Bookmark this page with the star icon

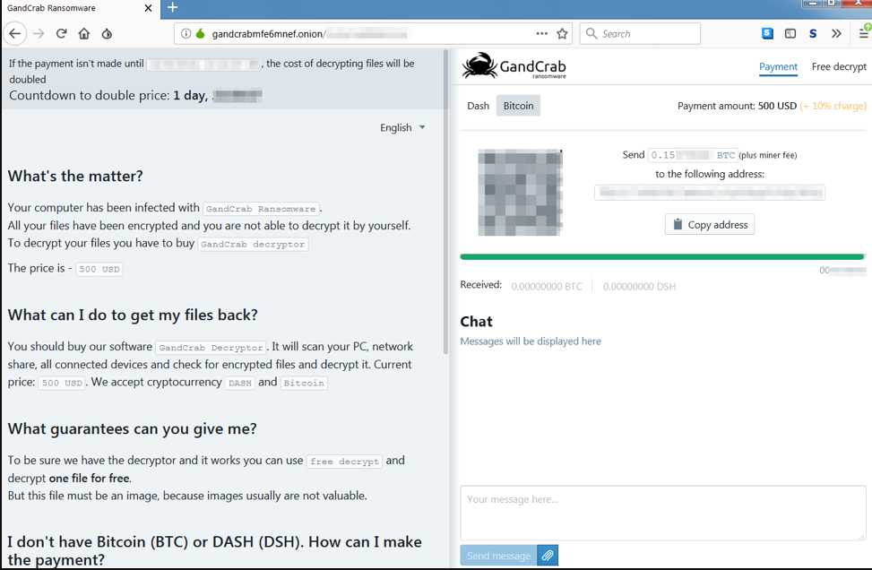[562, 33]
